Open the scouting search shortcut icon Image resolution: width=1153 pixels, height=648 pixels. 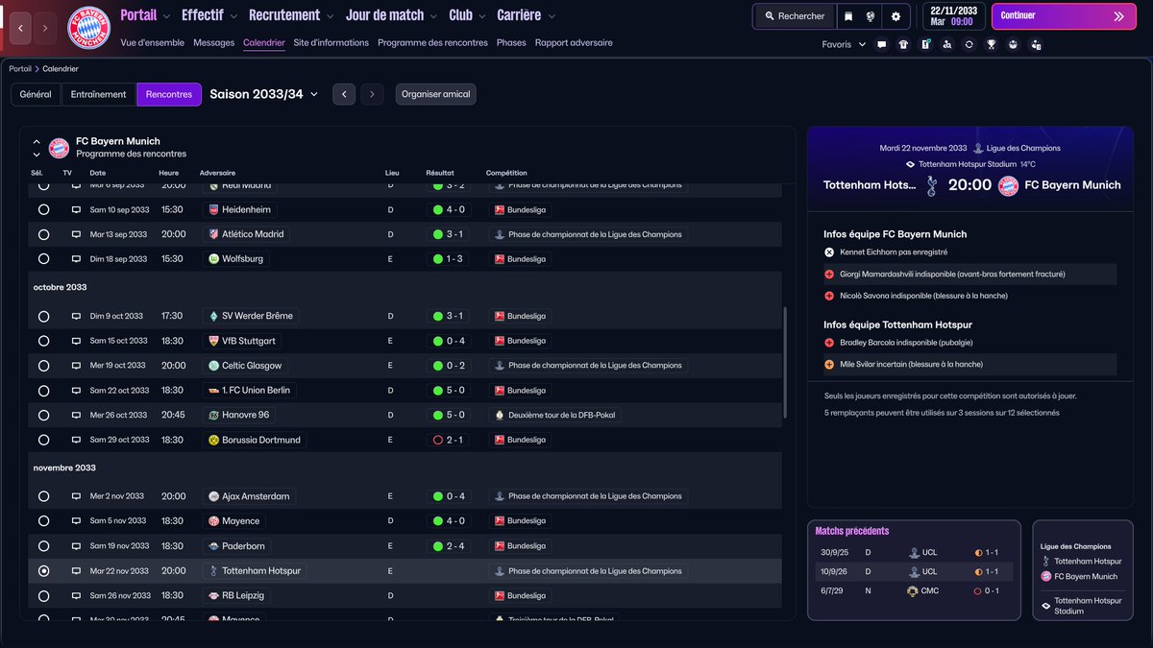947,44
